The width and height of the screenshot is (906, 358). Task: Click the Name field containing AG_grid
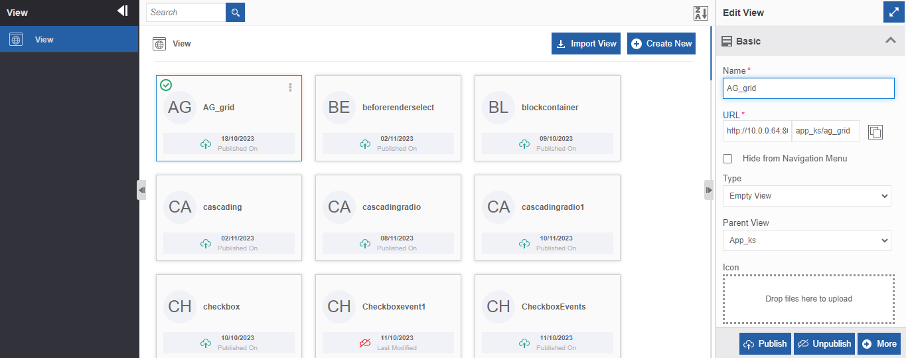pos(808,88)
